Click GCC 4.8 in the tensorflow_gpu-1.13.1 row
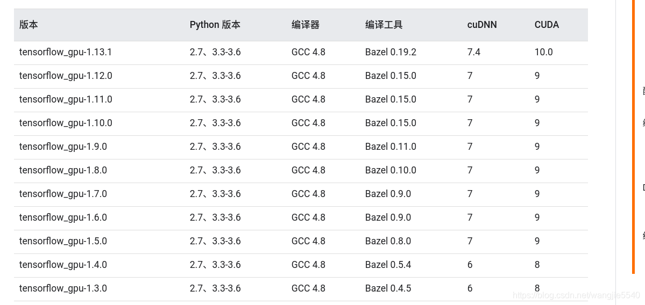 click(x=308, y=52)
